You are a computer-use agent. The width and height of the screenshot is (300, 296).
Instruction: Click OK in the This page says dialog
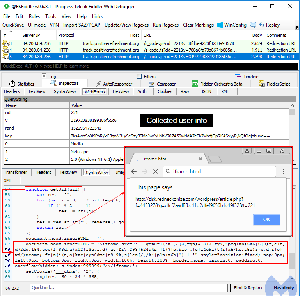click(266, 219)
